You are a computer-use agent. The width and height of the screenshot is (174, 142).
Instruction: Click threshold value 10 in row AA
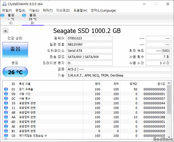coord(135,117)
